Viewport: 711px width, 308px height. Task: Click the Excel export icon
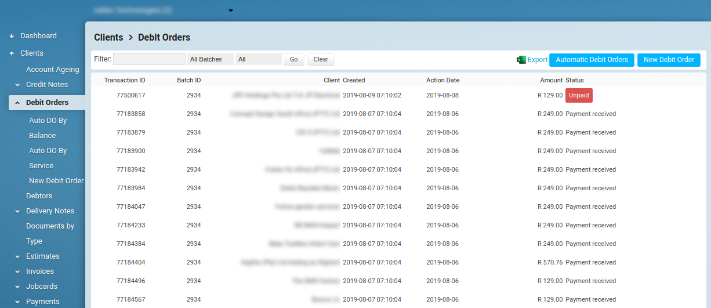tap(521, 60)
